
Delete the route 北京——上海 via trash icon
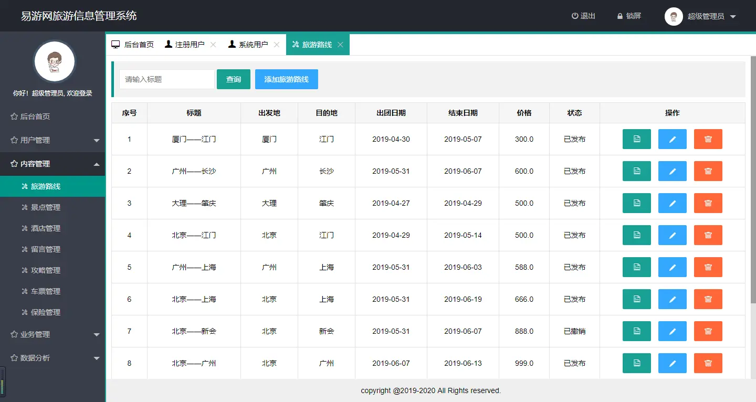[x=708, y=299]
